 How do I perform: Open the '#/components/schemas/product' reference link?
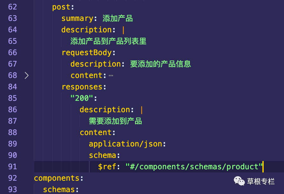194,167
